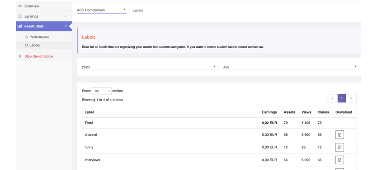Download the interviews label spreadsheet
This screenshot has width=377, height=170.
339,160
